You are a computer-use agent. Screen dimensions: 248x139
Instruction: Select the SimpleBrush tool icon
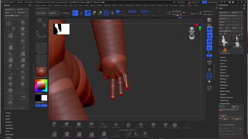(225, 51)
